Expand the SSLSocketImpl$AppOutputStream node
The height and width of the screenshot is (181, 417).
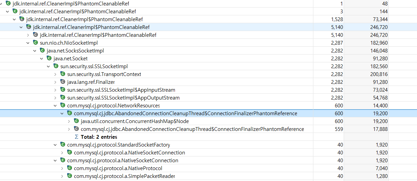pyautogui.click(x=55, y=97)
